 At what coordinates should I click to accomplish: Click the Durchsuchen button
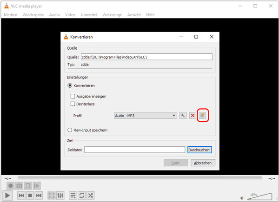point(199,150)
